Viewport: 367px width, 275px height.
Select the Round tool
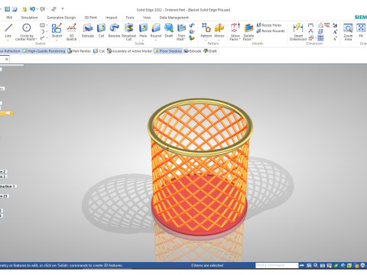pos(156,30)
